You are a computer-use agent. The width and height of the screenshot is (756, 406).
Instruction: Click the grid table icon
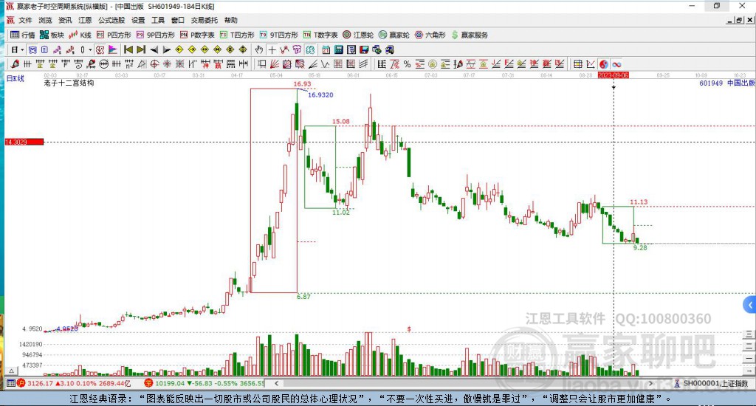coord(577,64)
